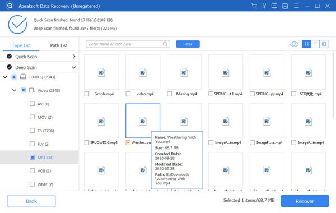Collapse the Deep Scan section arrow

(74, 67)
